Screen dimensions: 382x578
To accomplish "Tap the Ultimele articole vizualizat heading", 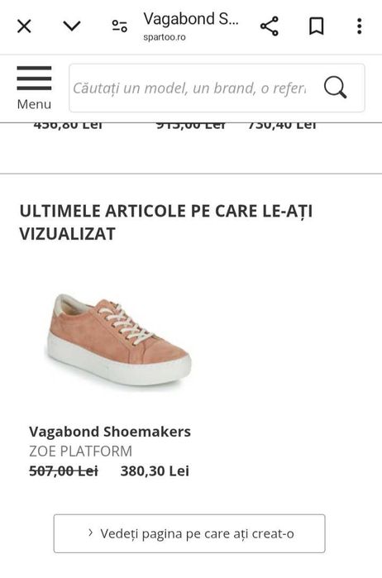I will (166, 222).
